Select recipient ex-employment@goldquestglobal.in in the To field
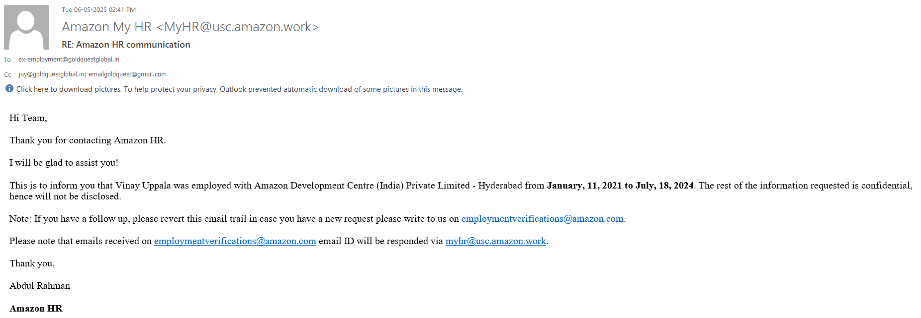 [x=69, y=60]
